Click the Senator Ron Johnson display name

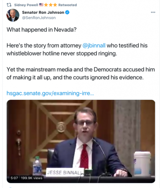[43, 13]
